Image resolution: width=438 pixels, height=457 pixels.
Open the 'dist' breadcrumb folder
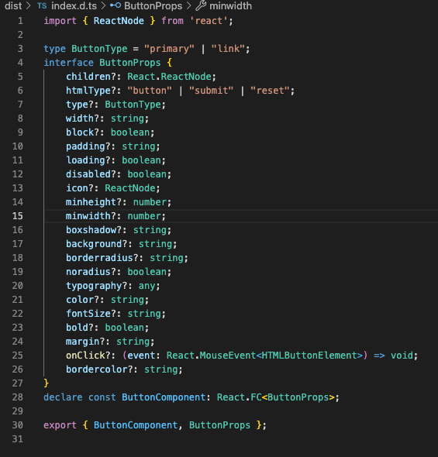click(x=13, y=6)
